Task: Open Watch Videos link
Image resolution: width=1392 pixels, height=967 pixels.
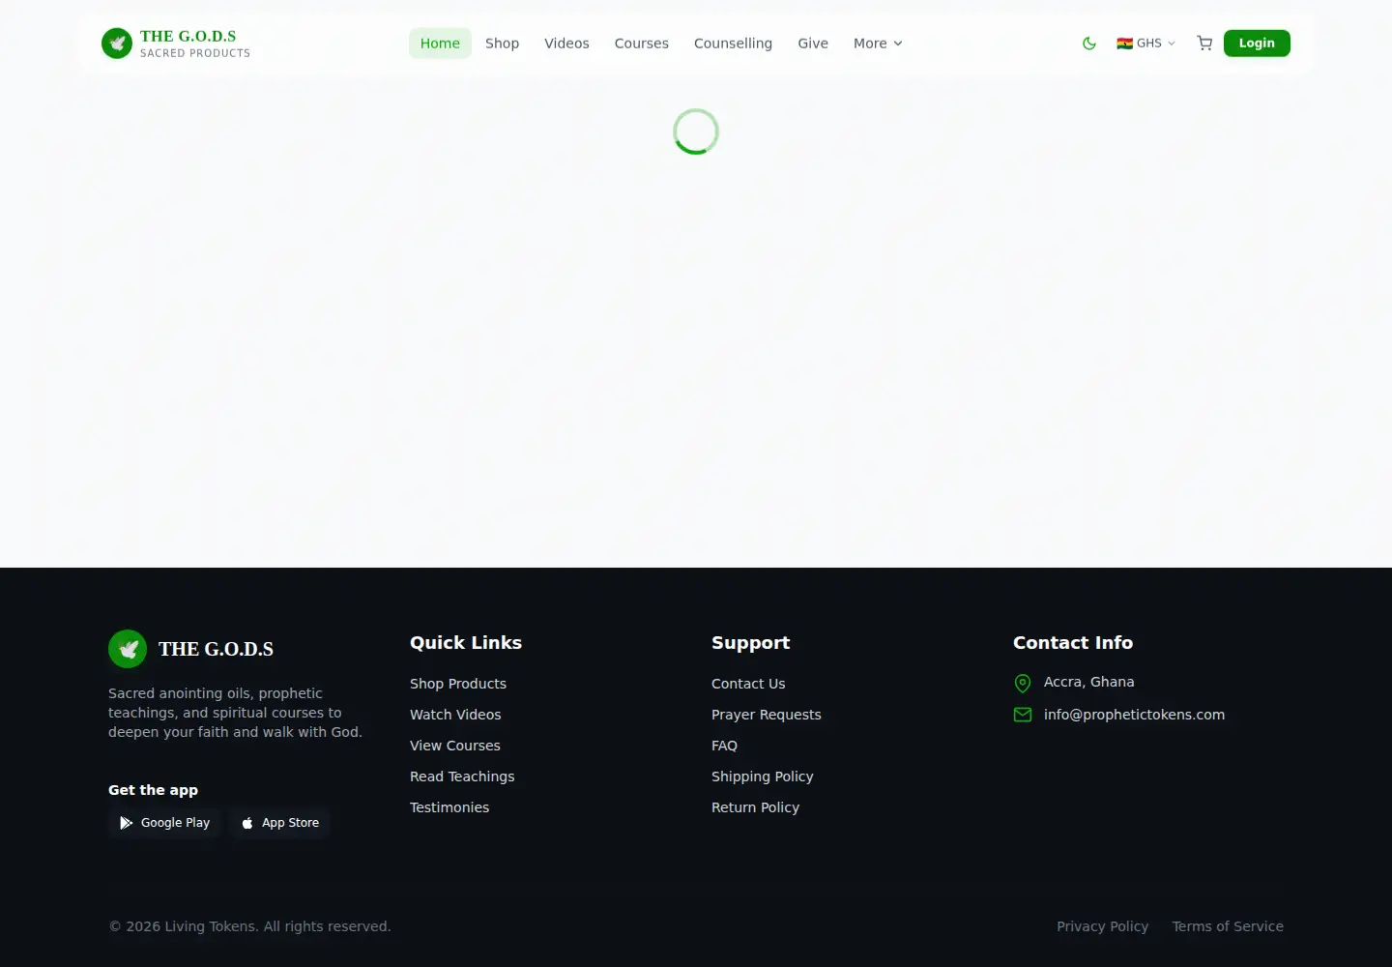Action: (455, 715)
